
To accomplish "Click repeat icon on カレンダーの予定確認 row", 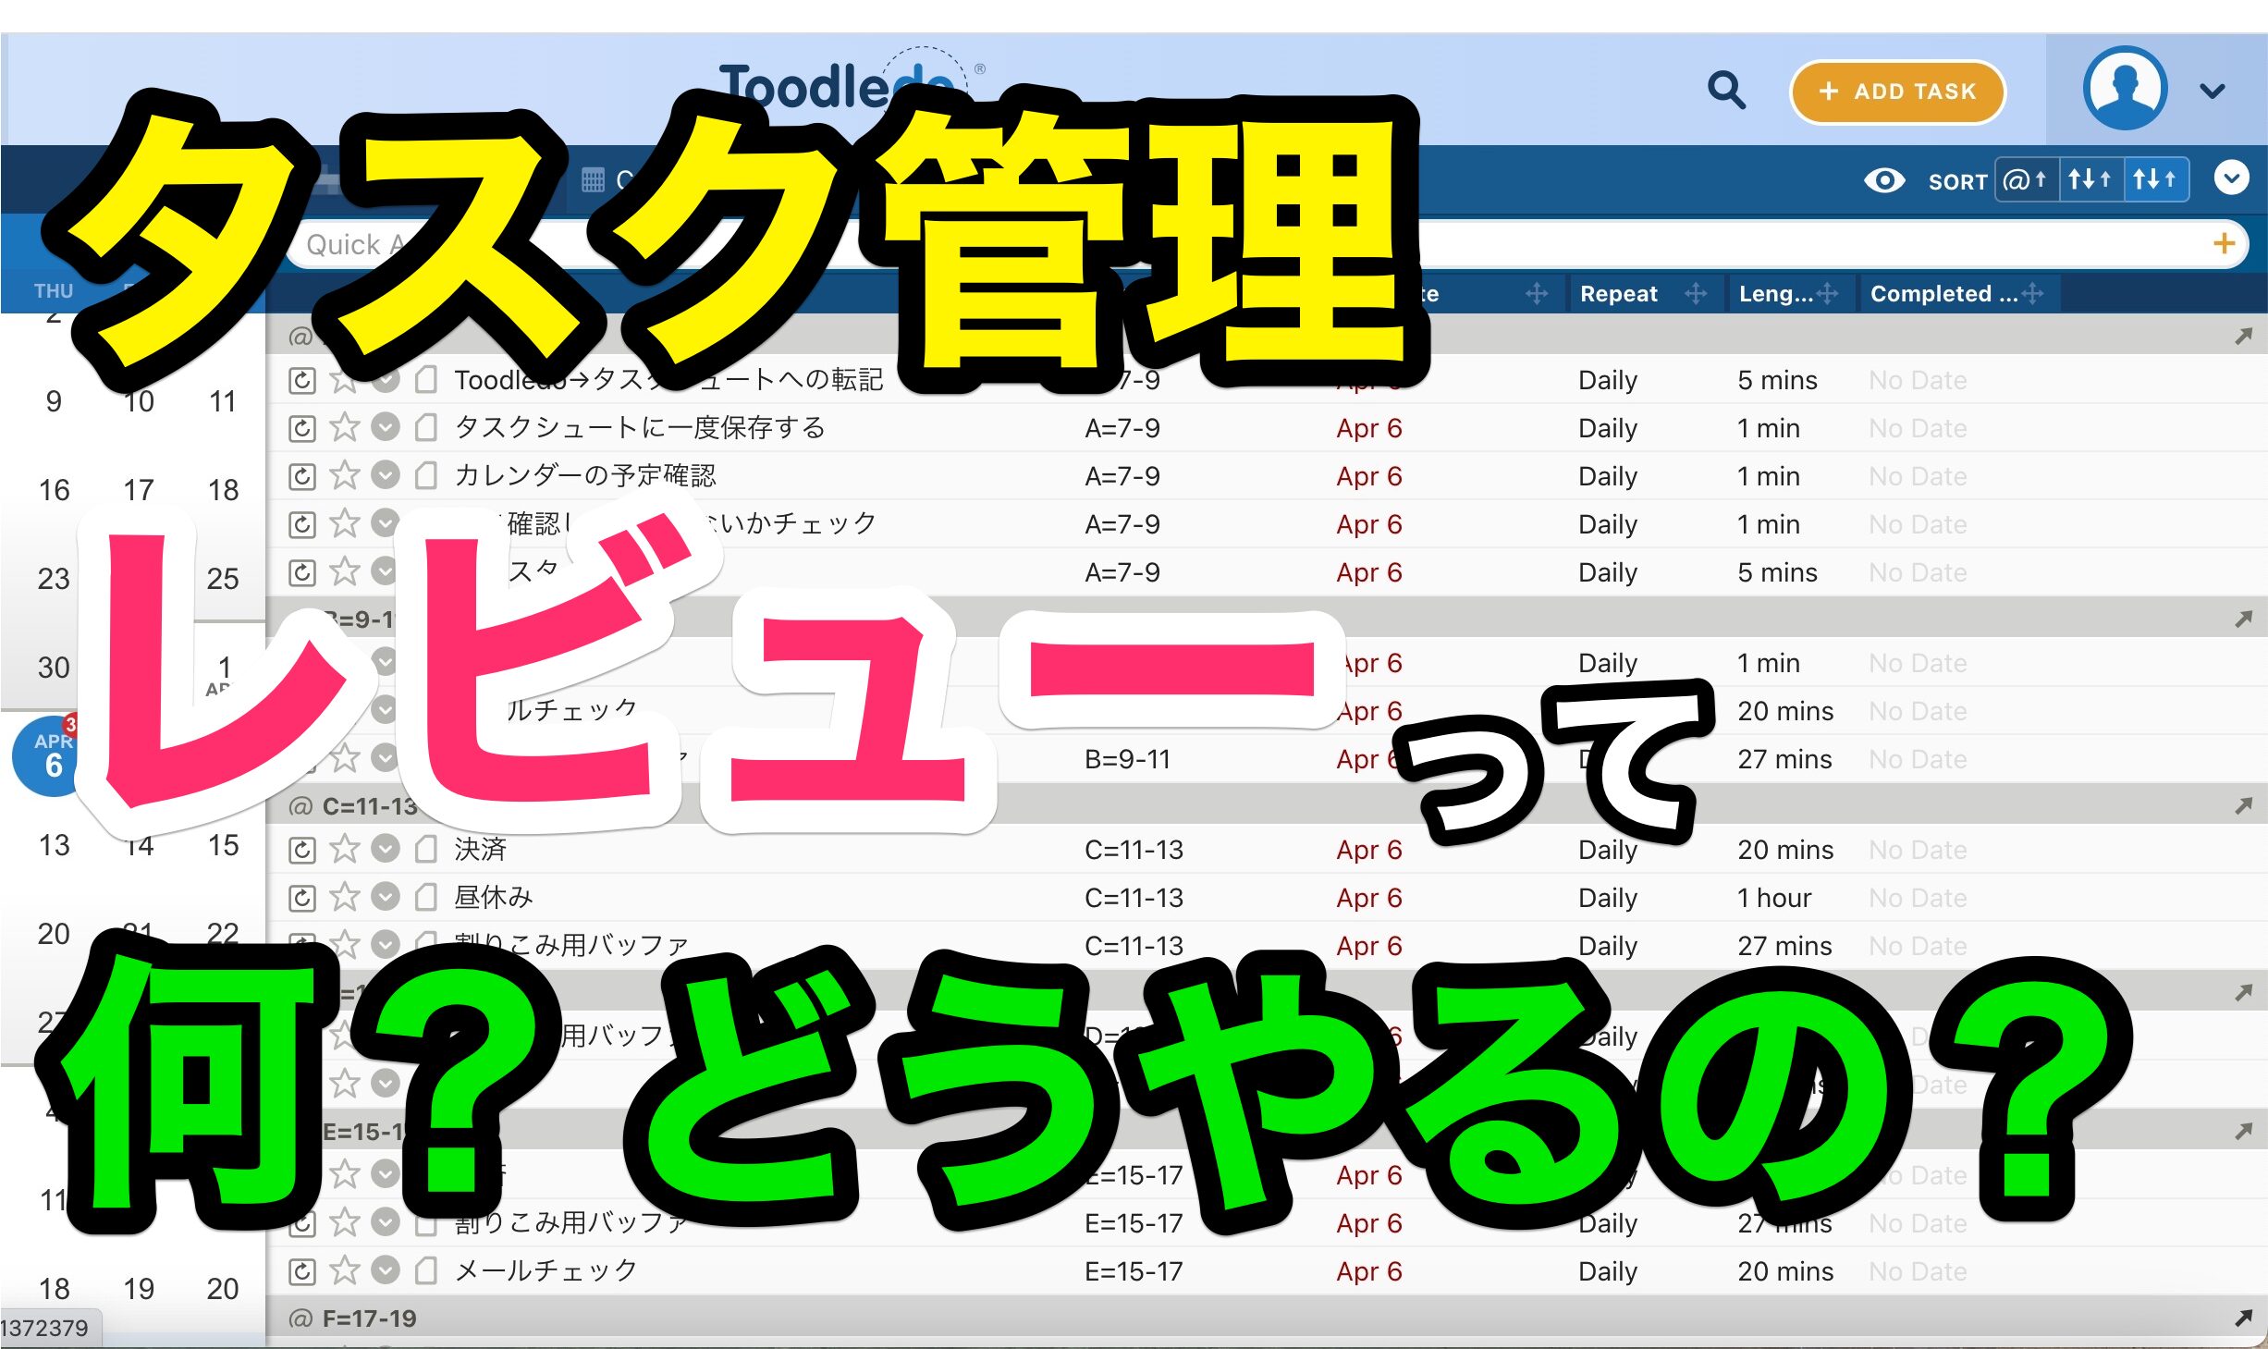I will (x=302, y=476).
